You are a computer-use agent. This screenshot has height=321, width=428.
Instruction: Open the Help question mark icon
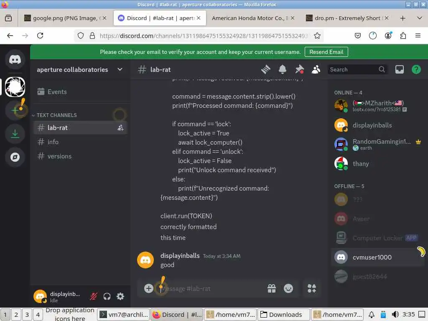(x=416, y=70)
